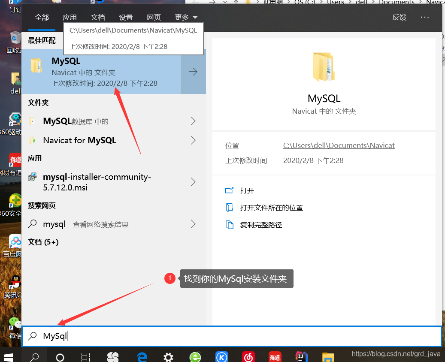Open Youdao app on the taskbar

point(275,357)
